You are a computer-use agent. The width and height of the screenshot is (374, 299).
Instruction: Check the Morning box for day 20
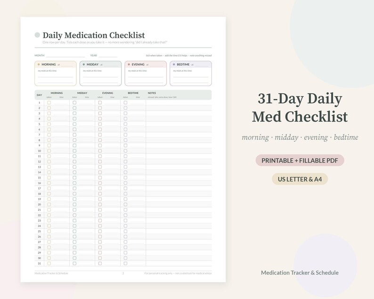pyautogui.click(x=49, y=204)
